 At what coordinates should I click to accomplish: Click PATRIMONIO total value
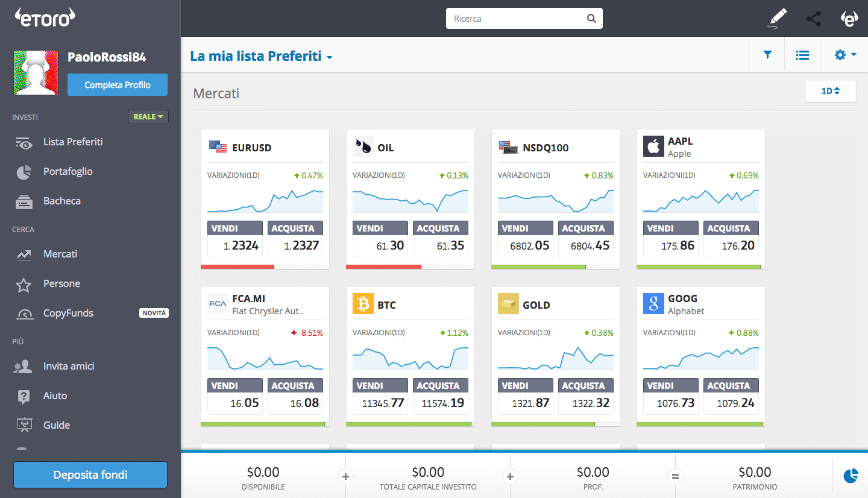755,472
